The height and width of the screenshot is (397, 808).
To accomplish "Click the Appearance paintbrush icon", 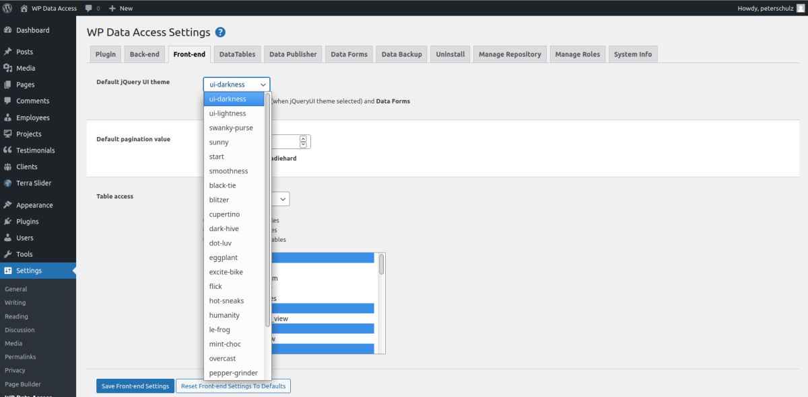I will click(x=8, y=205).
